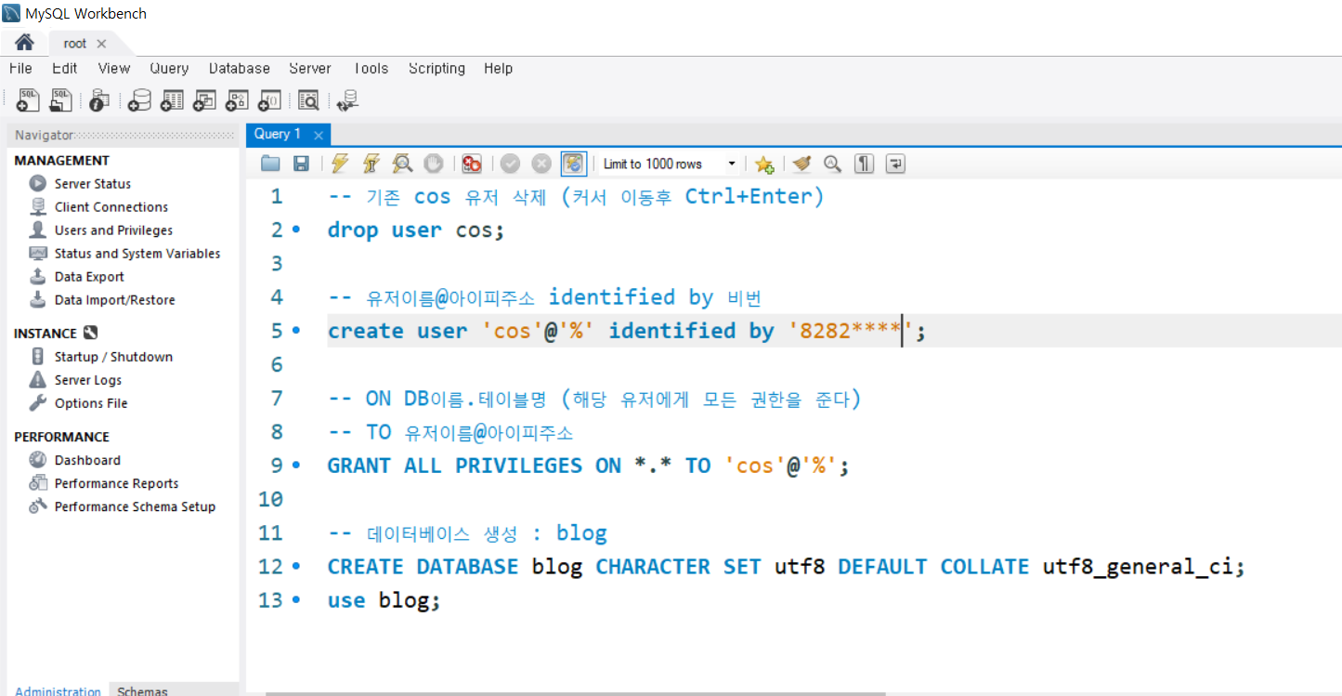This screenshot has height=696, width=1342.
Task: Open Performance Reports
Action: tap(116, 483)
